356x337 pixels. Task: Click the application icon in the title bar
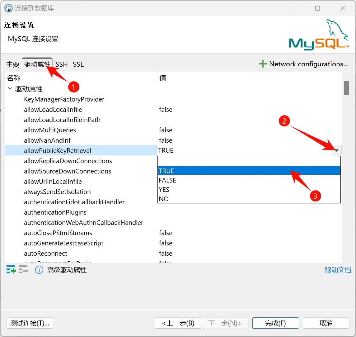(9, 8)
